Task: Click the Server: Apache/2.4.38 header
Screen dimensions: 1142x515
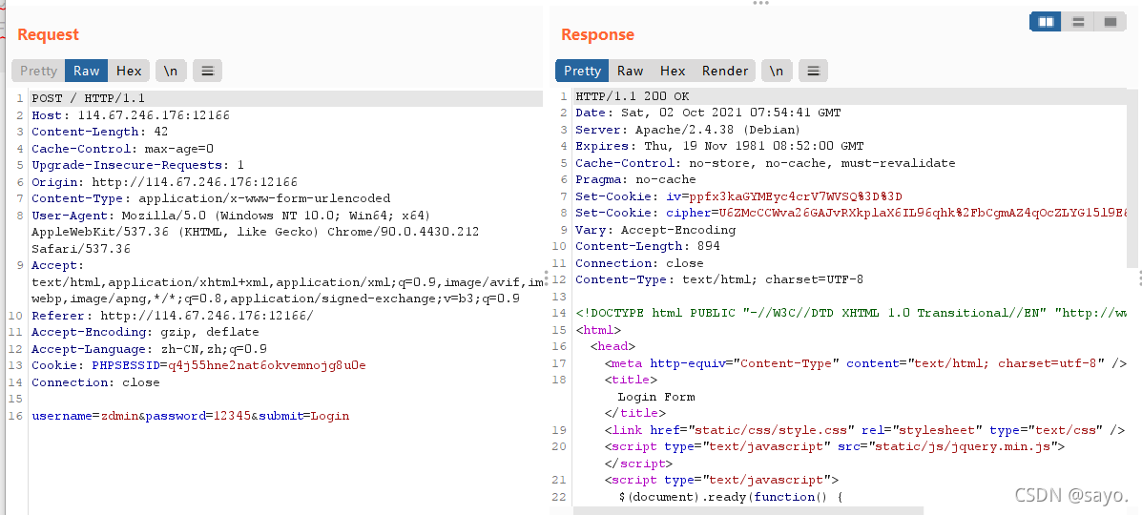Action: pos(688,130)
